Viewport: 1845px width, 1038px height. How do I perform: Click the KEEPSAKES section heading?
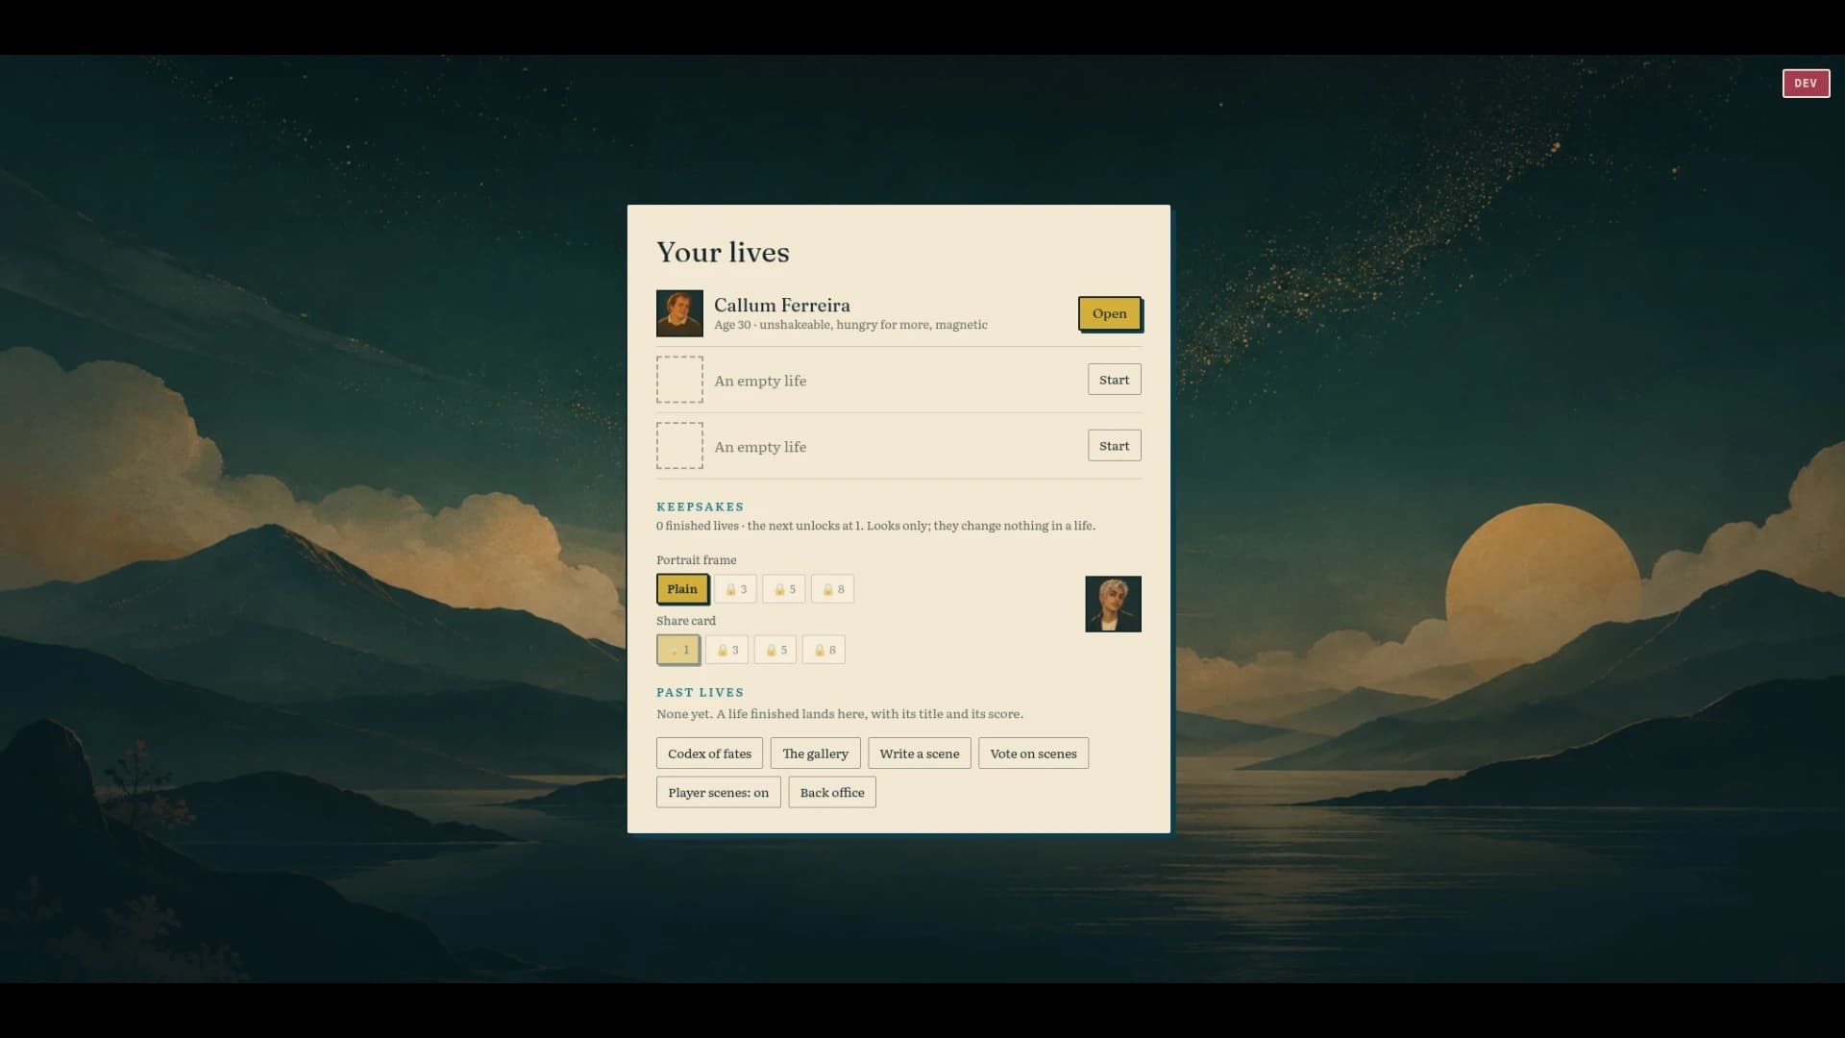pyautogui.click(x=700, y=507)
